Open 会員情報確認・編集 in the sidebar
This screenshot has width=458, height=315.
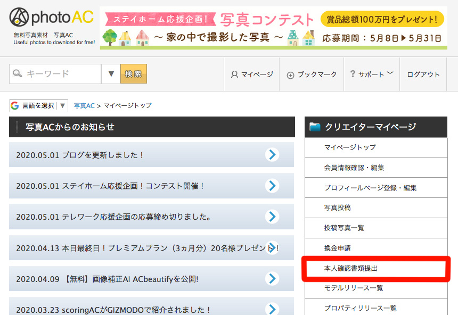click(376, 168)
